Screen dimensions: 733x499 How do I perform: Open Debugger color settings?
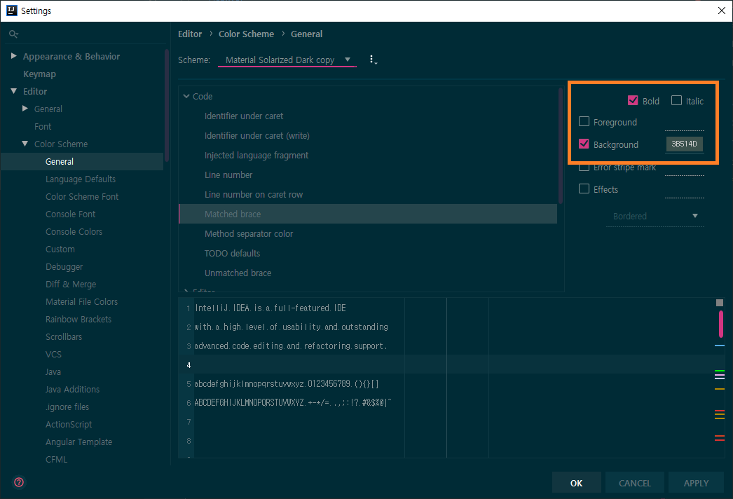[x=64, y=266]
